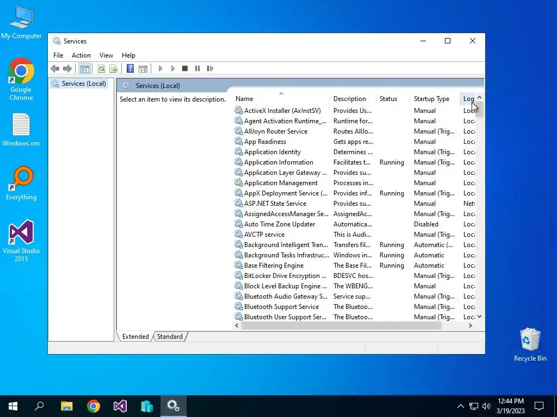Click the taskbar volume speaker icon
557x417 pixels.
point(486,406)
